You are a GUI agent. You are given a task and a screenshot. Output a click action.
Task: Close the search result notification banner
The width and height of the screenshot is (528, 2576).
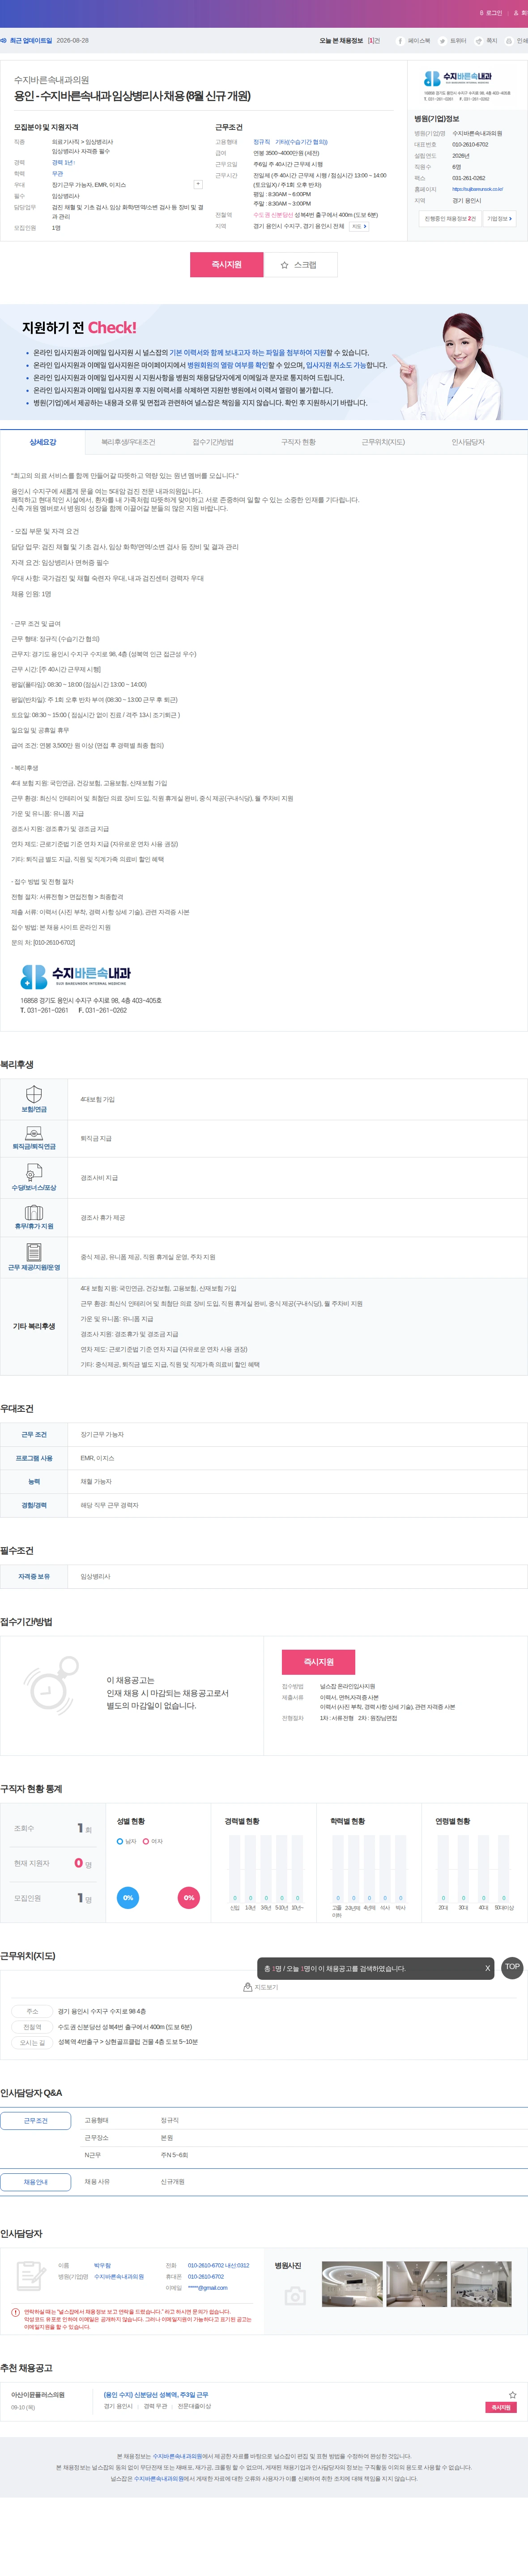click(487, 1968)
